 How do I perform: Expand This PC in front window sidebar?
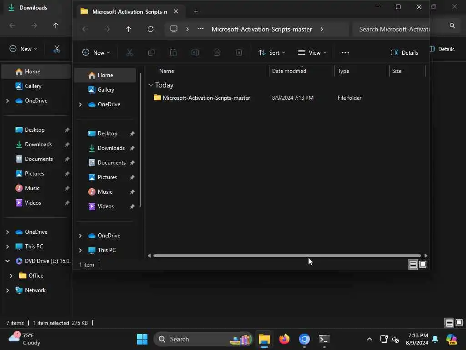point(80,250)
